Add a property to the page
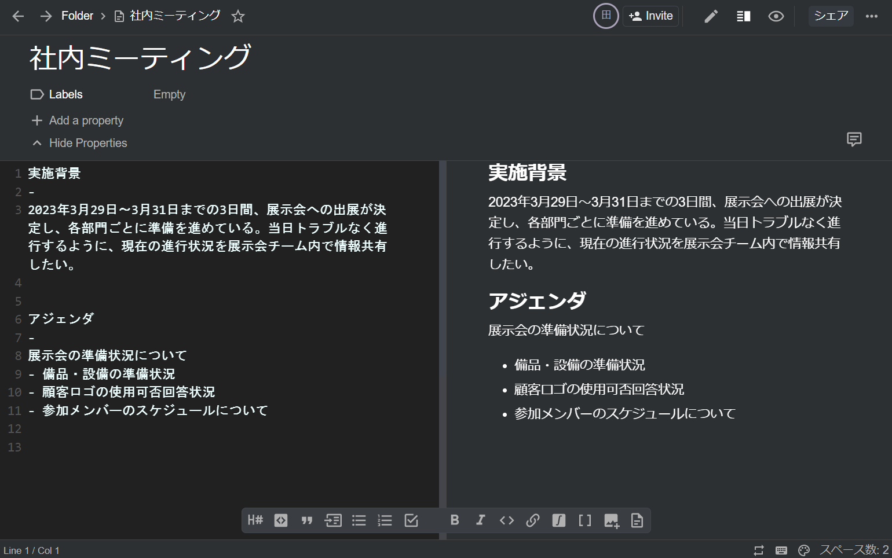Image resolution: width=892 pixels, height=558 pixels. pyautogui.click(x=77, y=120)
